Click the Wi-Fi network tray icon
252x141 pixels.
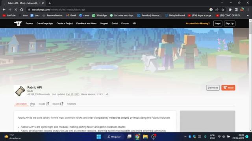pos(219,137)
